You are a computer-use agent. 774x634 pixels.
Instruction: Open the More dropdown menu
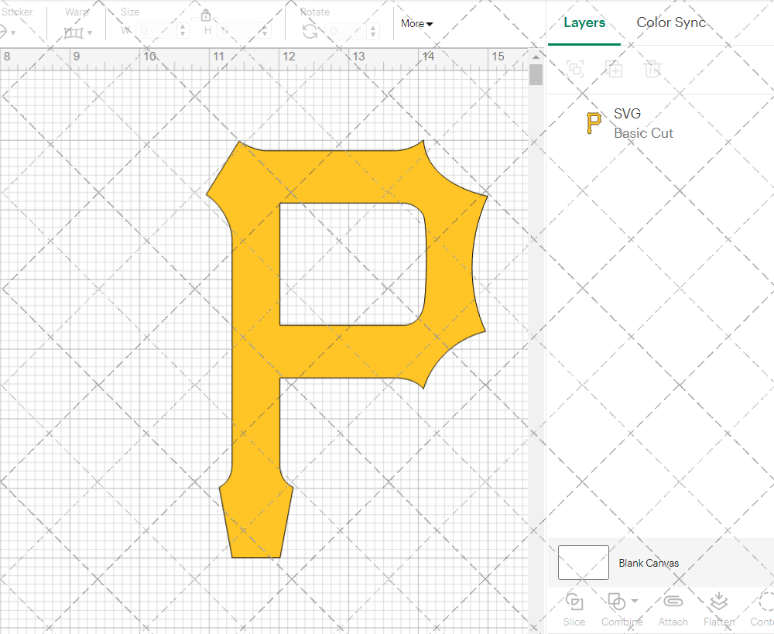coord(416,24)
